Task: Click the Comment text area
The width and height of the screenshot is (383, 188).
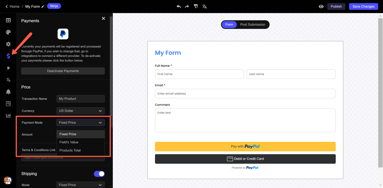Action: click(245, 120)
